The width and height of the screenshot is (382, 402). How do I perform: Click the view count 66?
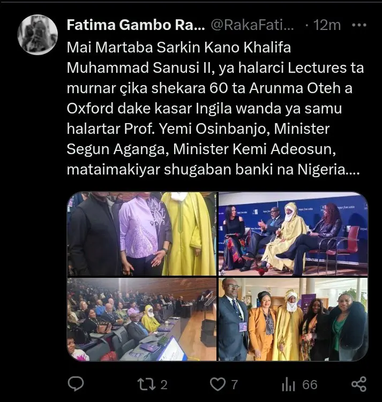tap(310, 384)
